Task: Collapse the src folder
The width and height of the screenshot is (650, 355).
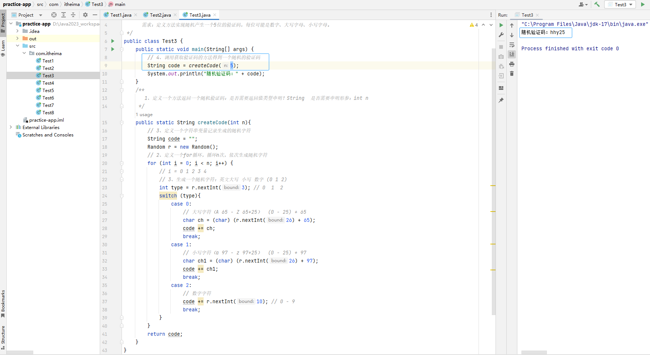Action: tap(17, 46)
